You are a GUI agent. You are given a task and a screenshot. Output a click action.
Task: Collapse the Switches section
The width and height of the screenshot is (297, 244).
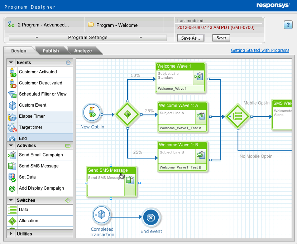pyautogui.click(x=11, y=200)
